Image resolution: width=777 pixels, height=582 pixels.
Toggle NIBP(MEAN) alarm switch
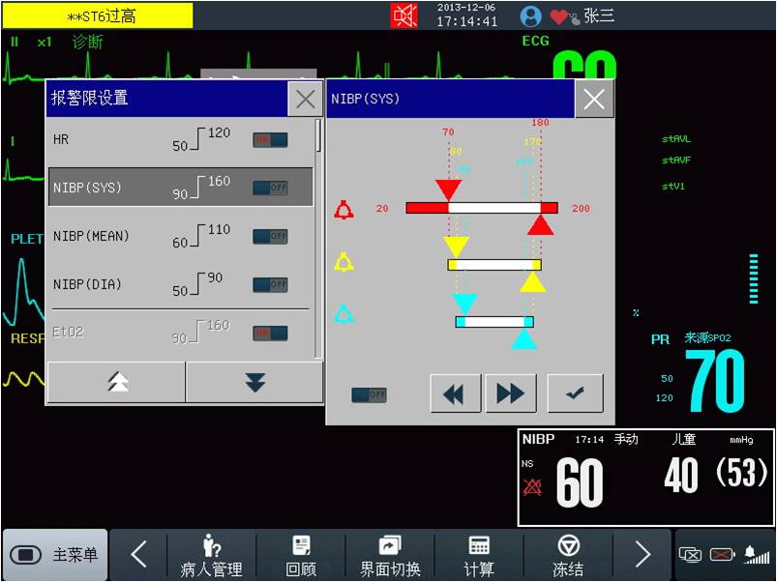[x=270, y=236]
